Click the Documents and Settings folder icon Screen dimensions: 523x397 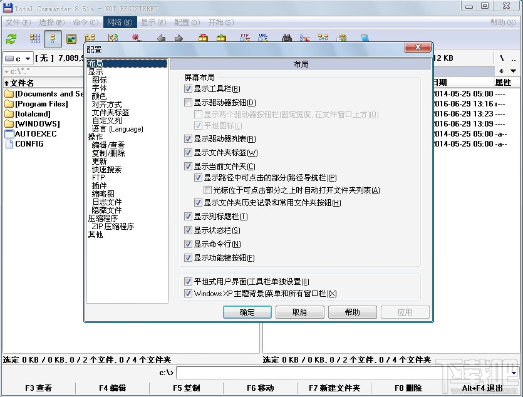click(9, 94)
